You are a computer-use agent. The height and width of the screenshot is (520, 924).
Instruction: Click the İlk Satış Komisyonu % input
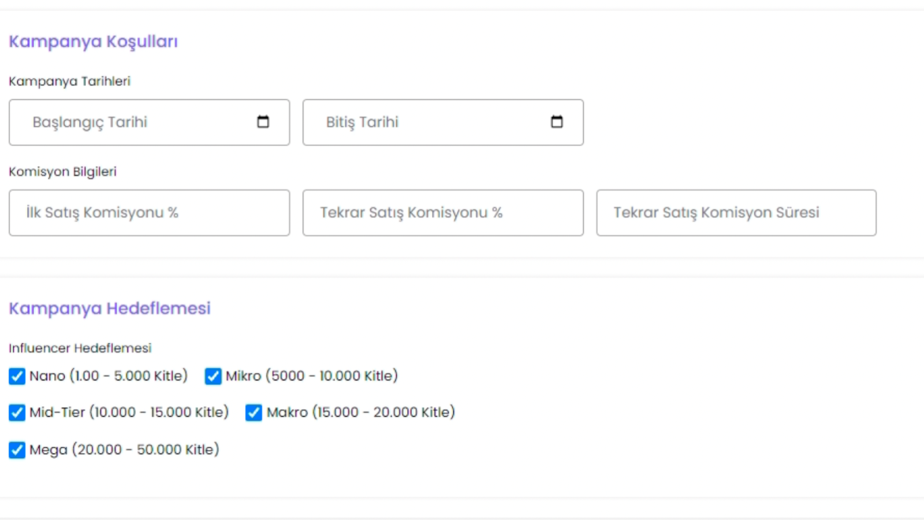point(150,213)
